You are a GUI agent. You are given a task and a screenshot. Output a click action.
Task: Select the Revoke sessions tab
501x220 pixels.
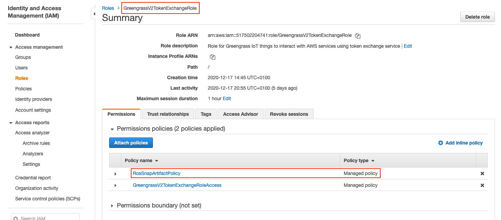(x=289, y=114)
